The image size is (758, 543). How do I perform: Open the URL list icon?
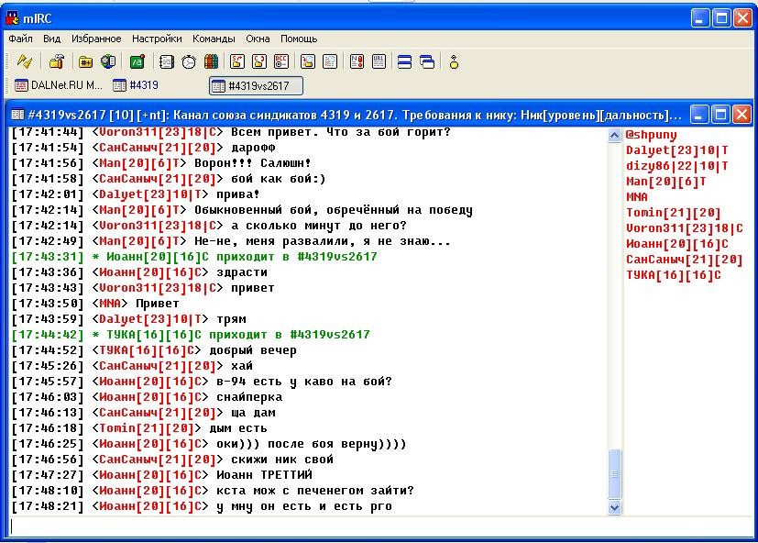pos(379,61)
